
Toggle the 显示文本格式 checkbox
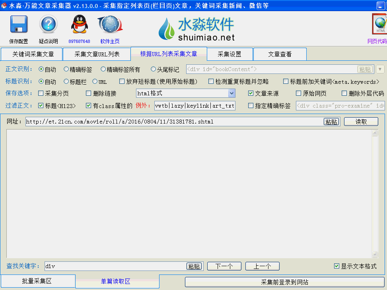tap(337, 266)
